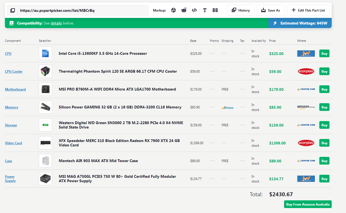Click the $325.00 green CPU price
The width and height of the screenshot is (346, 213).
tap(276, 54)
